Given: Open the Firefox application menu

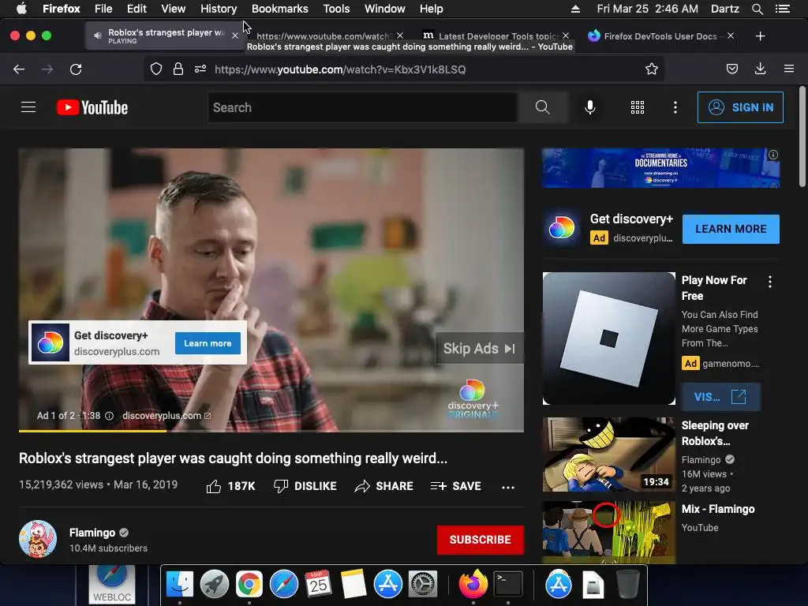Looking at the screenshot, I should coord(789,69).
